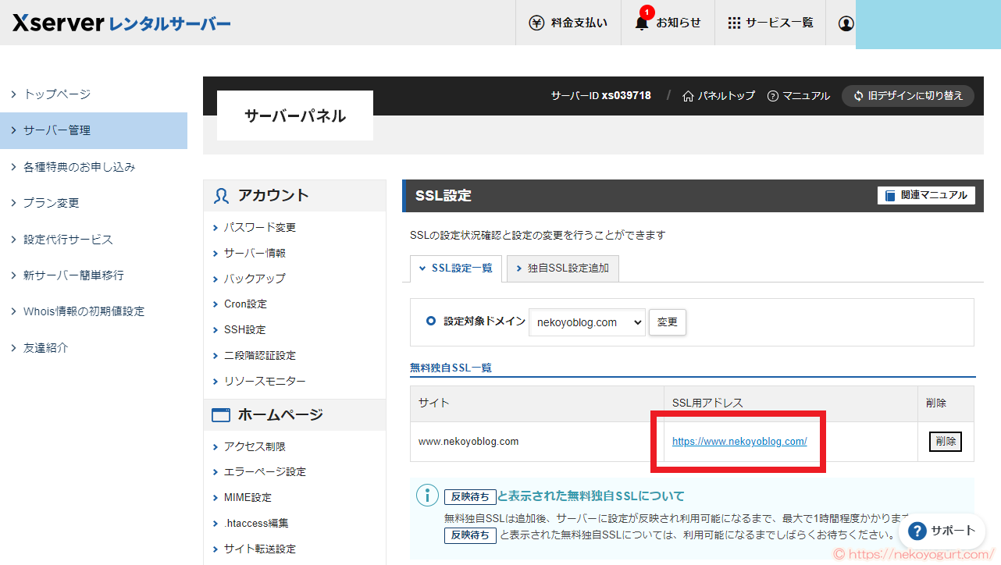This screenshot has width=1001, height=565.
Task: Click the Xserver レンタルサーバー logo
Action: 119,23
